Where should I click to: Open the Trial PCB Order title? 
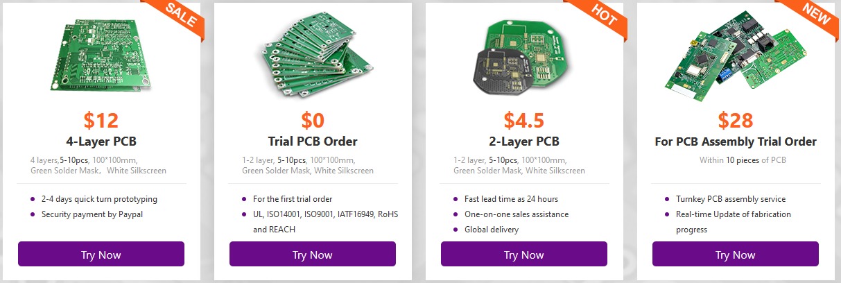313,141
